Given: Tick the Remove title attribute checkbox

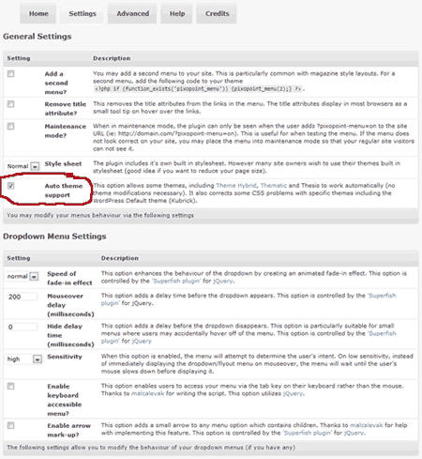Looking at the screenshot, I should 11,104.
